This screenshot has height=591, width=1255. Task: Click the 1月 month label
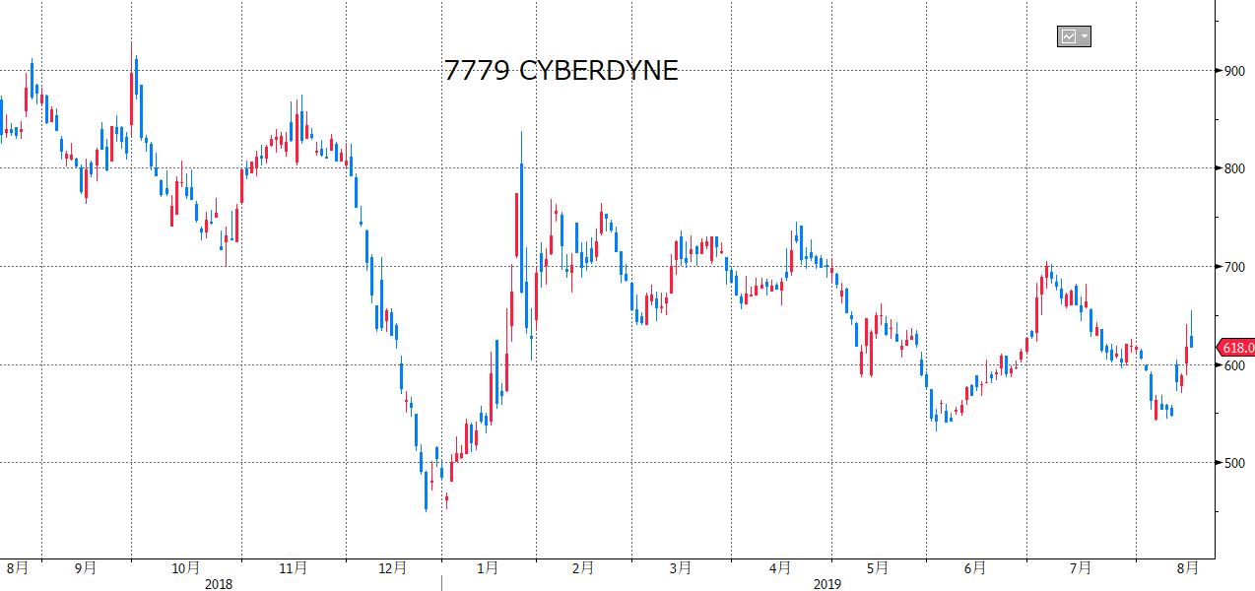click(487, 568)
